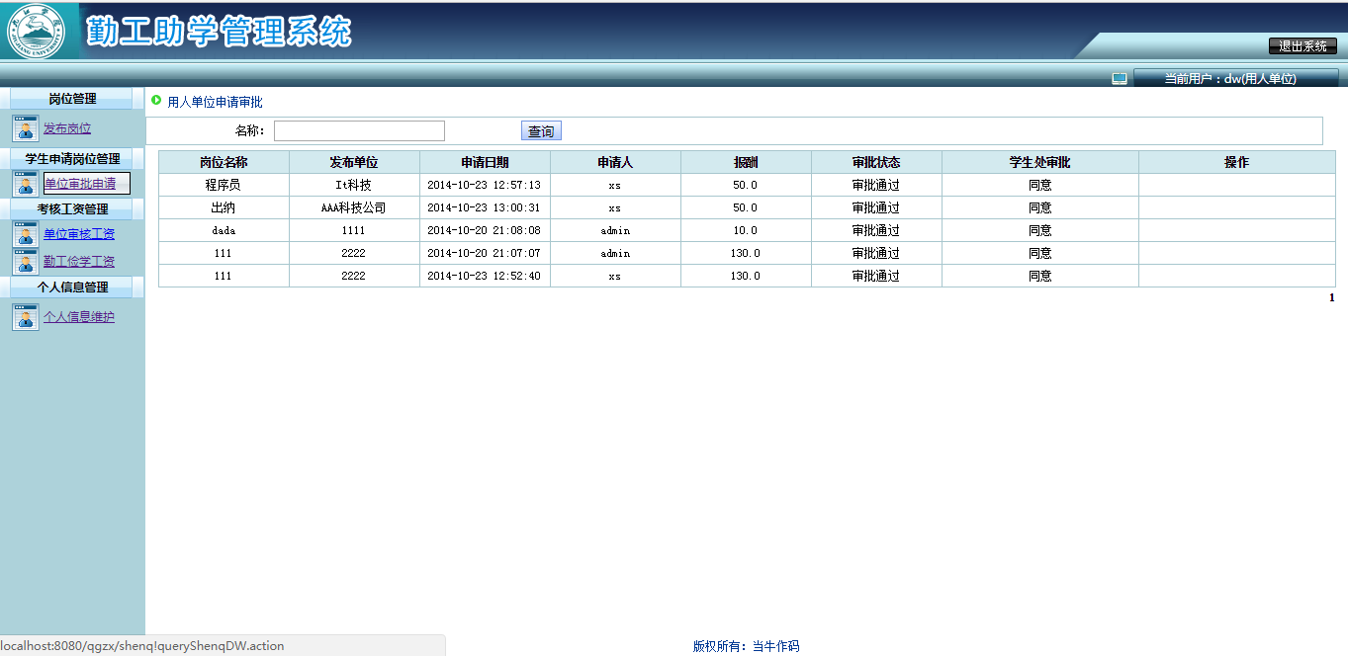This screenshot has width=1348, height=656.
Task: Open the 勤工俭学工资 link
Action: point(79,262)
